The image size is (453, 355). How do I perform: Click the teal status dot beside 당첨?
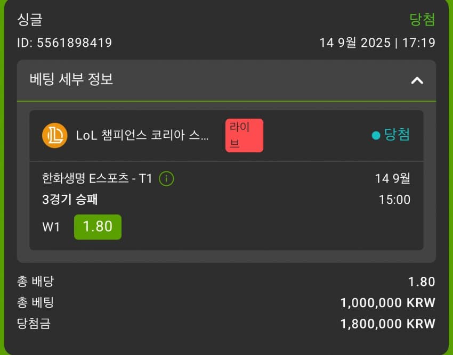coord(376,136)
